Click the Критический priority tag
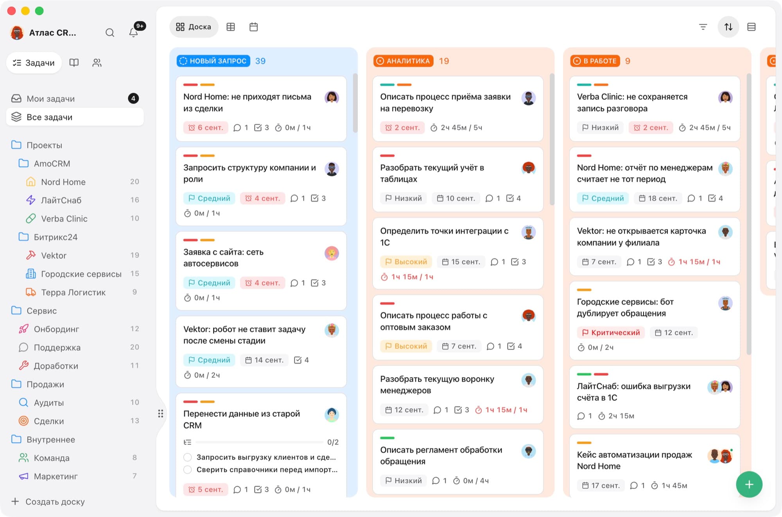This screenshot has height=517, width=782. pyautogui.click(x=611, y=333)
